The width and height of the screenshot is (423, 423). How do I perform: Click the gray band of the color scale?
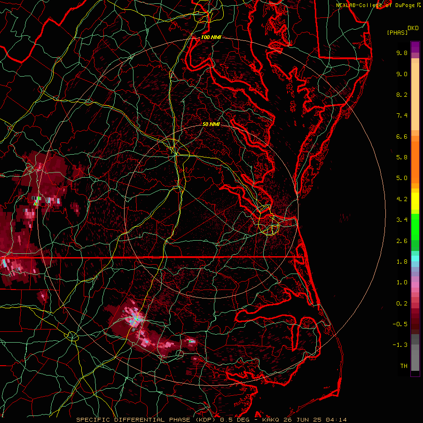pyautogui.click(x=415, y=352)
